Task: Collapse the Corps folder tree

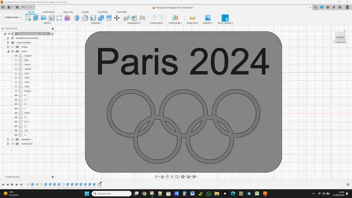Action: [8, 51]
